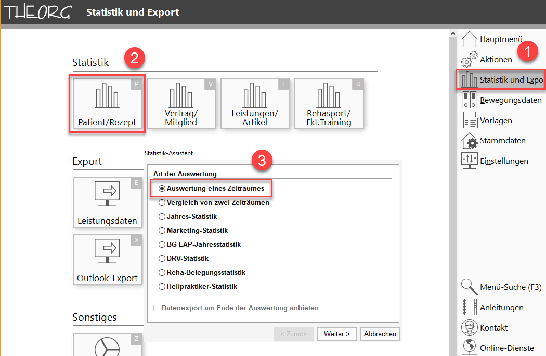Image resolution: width=546 pixels, height=356 pixels.
Task: Go to Hauptmenü in the sidebar
Action: [500, 39]
